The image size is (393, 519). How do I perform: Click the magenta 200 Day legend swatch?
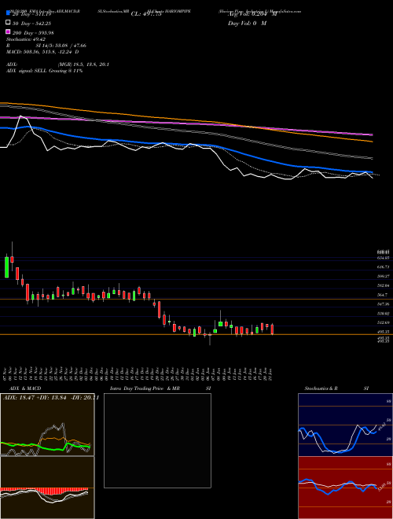[x=8, y=32]
